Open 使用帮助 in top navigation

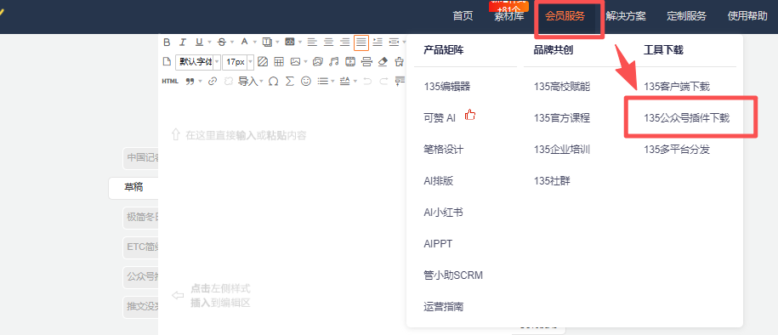(x=747, y=16)
